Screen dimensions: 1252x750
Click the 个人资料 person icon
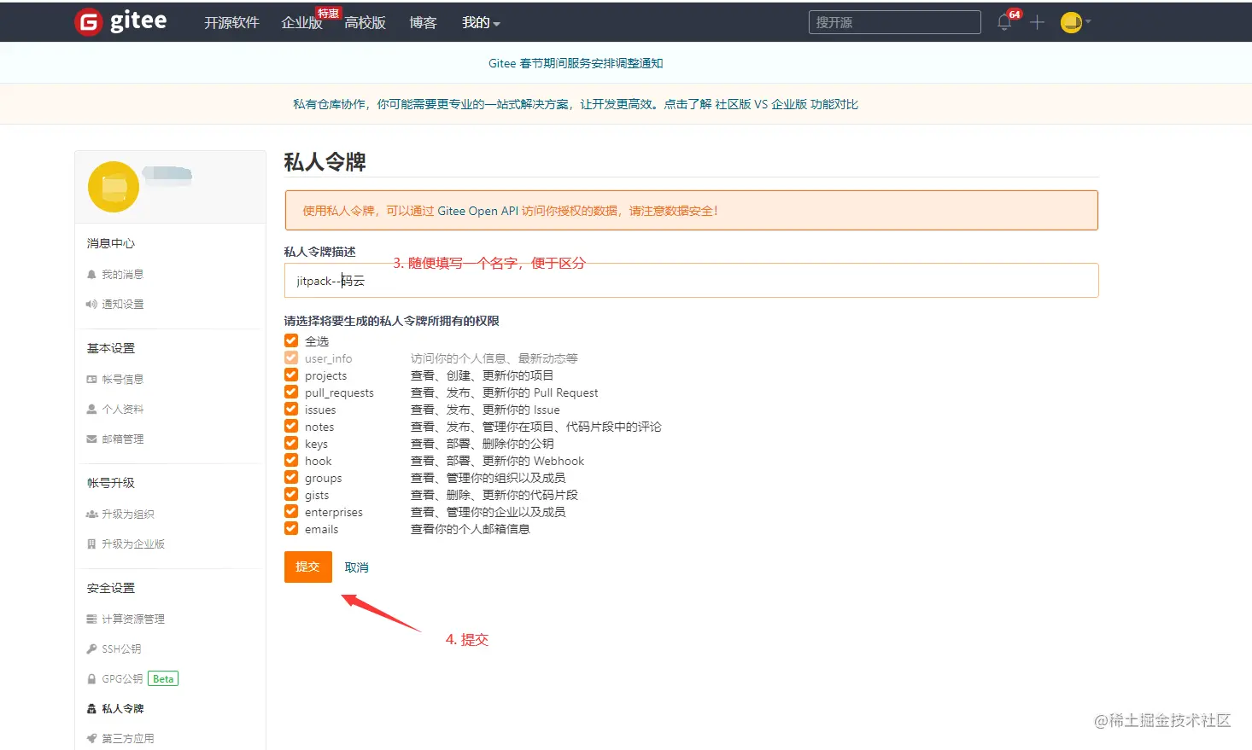tap(91, 410)
